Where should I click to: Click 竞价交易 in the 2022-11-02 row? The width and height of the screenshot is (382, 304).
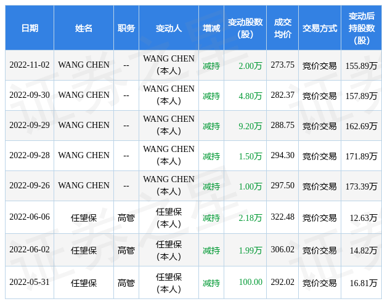click(x=320, y=66)
